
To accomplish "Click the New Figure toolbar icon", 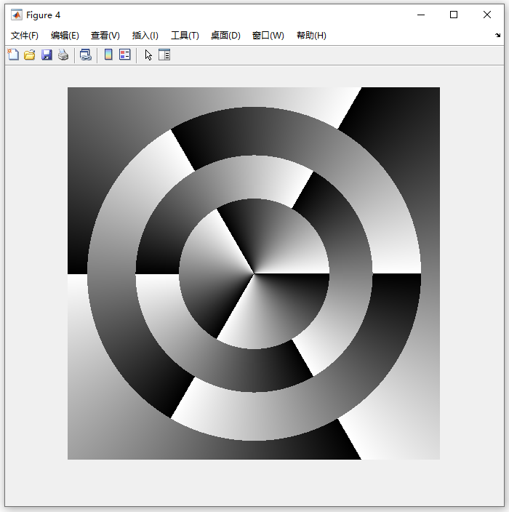I will point(13,55).
